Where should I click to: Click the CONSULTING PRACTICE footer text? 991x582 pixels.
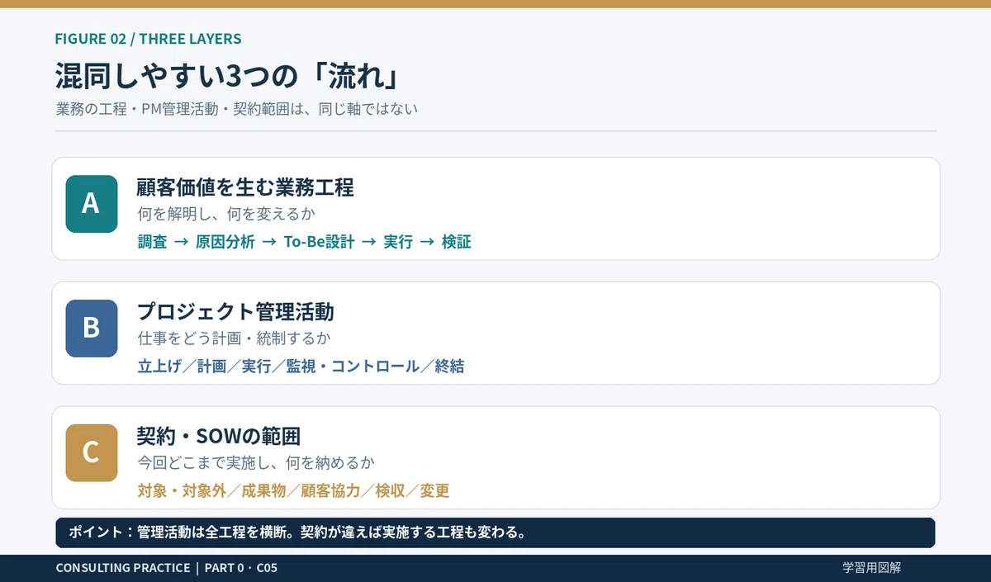tap(166, 568)
